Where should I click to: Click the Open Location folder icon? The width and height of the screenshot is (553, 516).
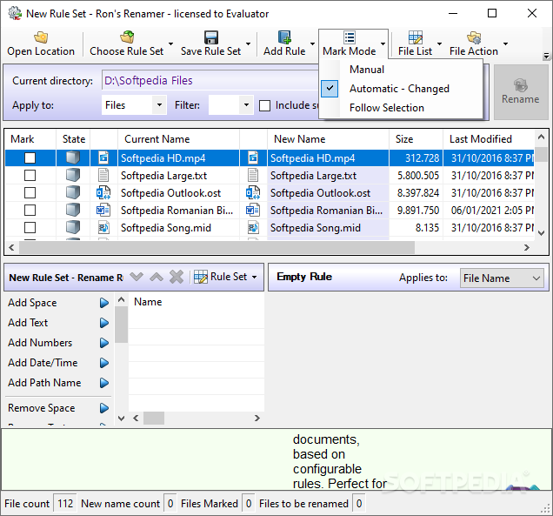41,37
